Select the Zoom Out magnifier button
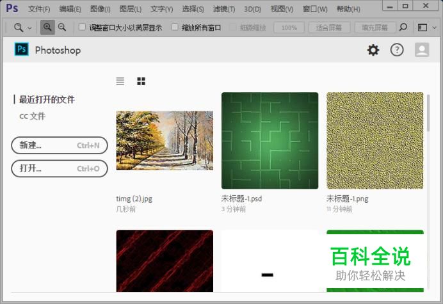 point(62,28)
